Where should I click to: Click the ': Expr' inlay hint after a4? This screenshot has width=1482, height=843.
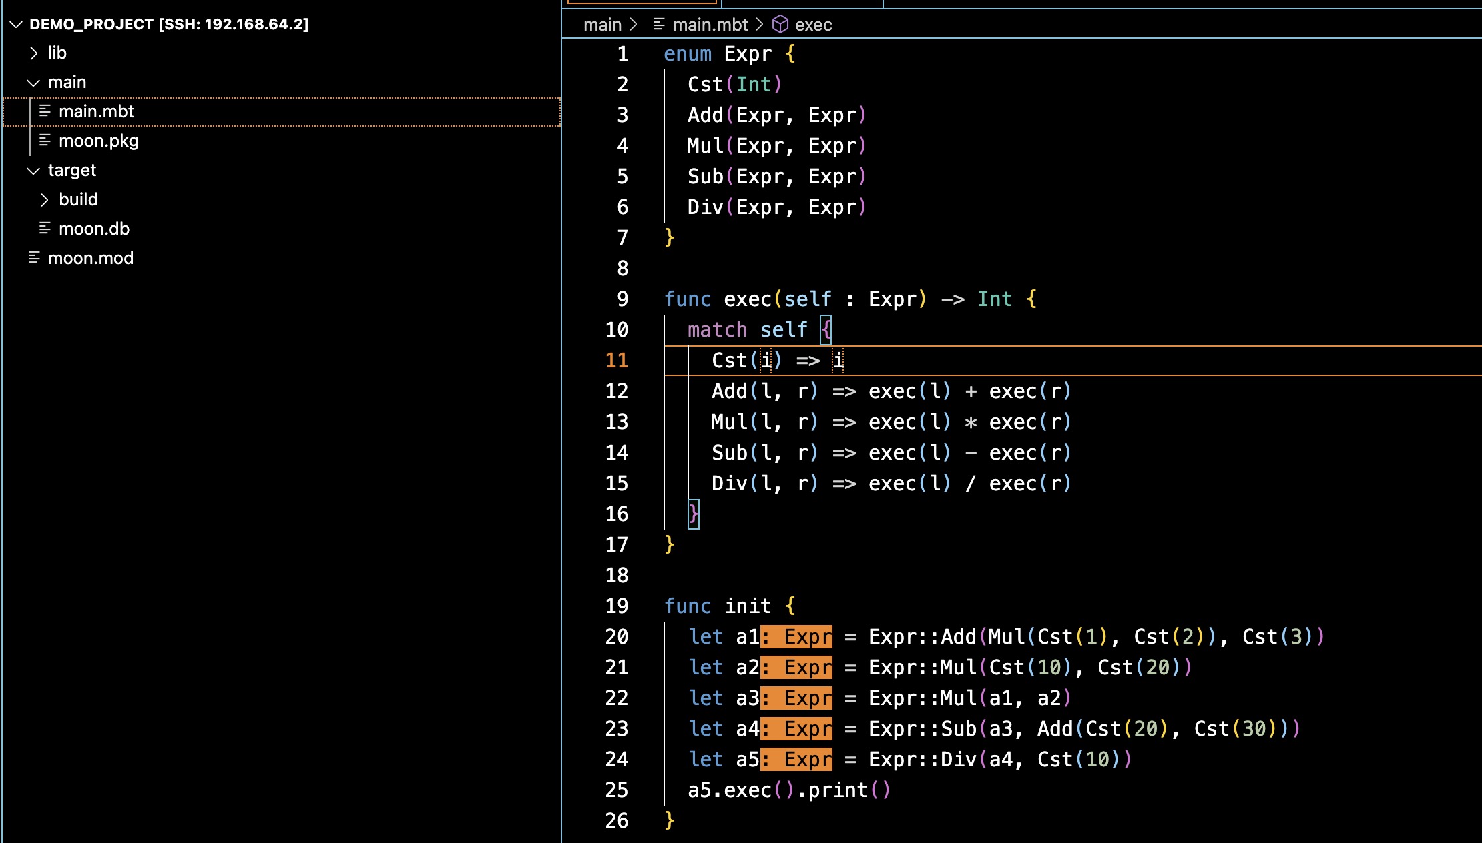click(796, 729)
